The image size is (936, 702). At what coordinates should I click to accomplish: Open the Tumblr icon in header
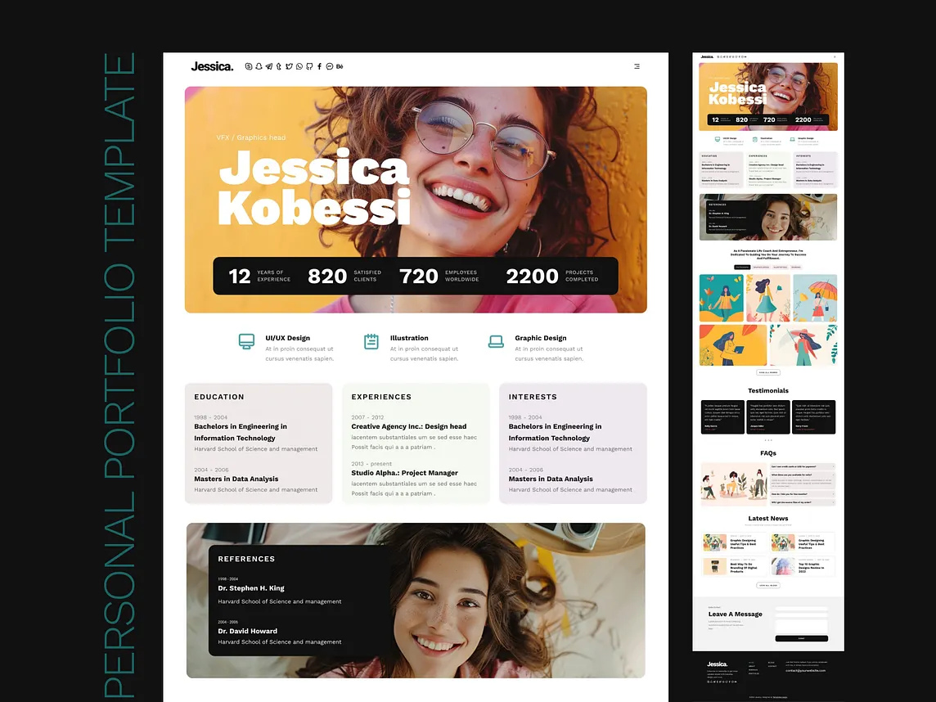tap(279, 66)
